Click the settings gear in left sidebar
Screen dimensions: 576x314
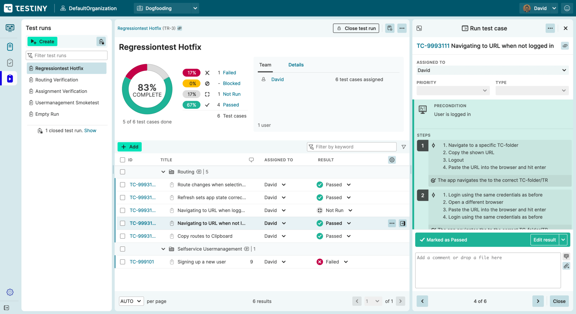(x=10, y=292)
